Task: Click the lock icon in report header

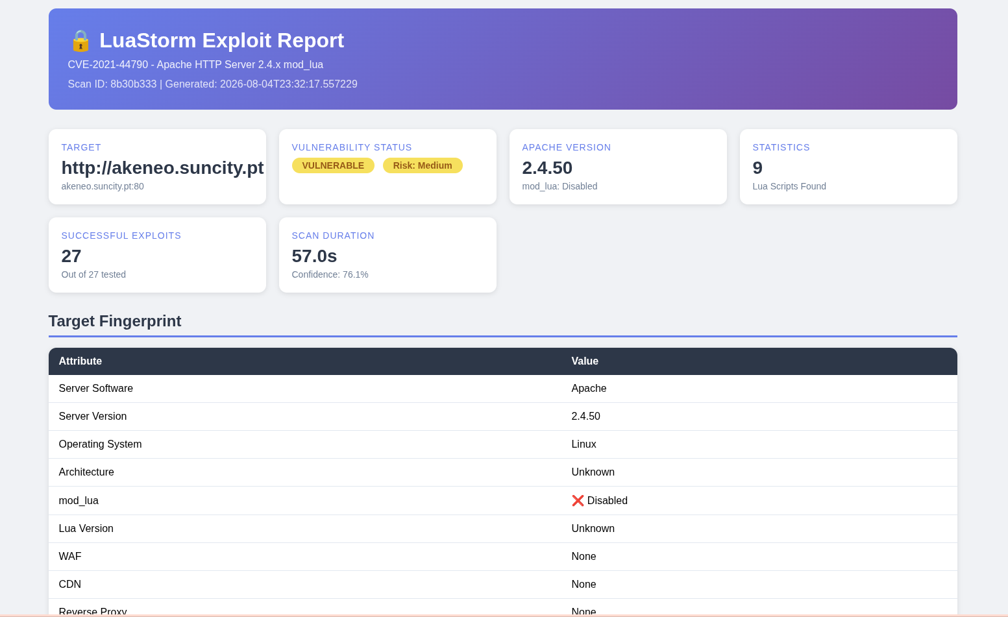Action: (80, 41)
